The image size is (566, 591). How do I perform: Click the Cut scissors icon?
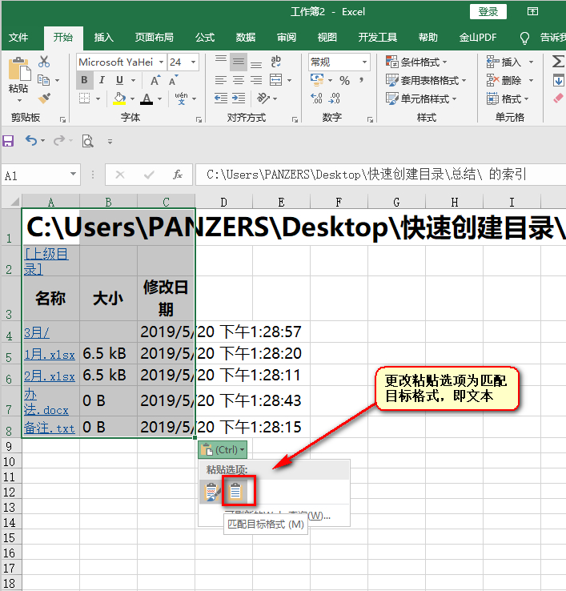[x=44, y=62]
